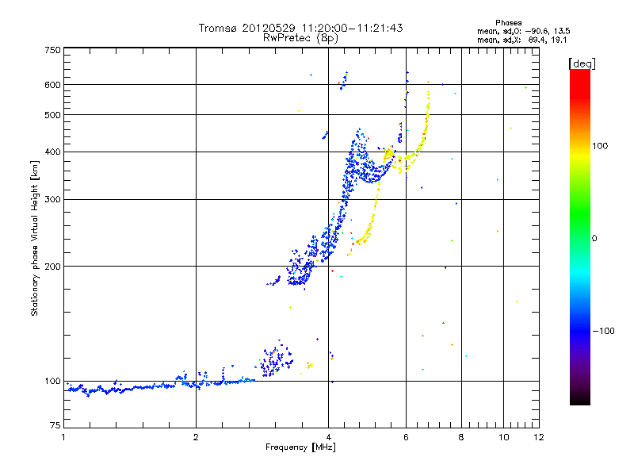Click the colorbar tick label "0"
Viewport: 634px width, 476px height.
tap(594, 239)
